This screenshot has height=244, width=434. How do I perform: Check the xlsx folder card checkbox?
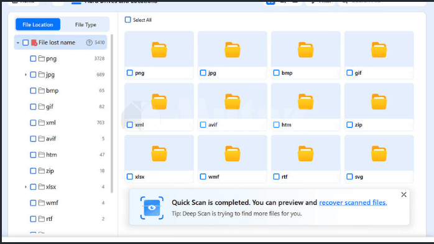[x=130, y=177]
